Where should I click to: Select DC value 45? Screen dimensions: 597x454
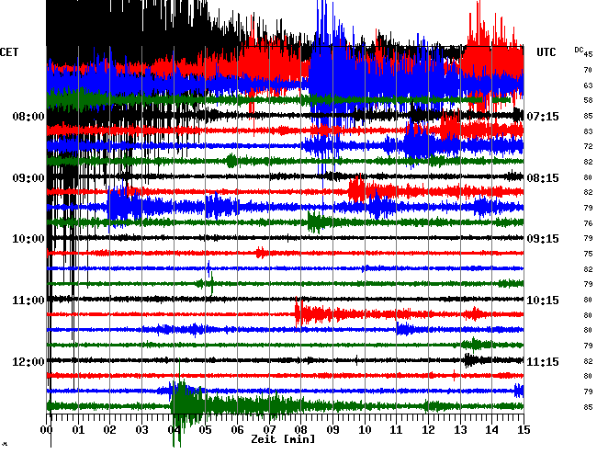pyautogui.click(x=588, y=54)
